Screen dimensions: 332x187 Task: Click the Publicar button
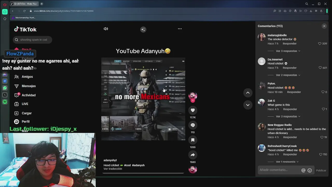point(321,170)
